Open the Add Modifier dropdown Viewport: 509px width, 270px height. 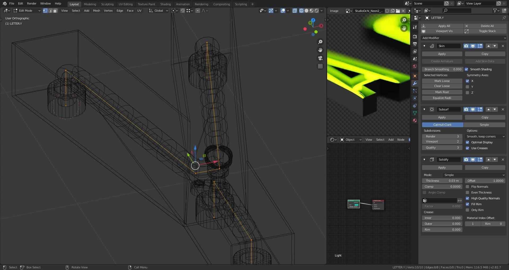[463, 38]
